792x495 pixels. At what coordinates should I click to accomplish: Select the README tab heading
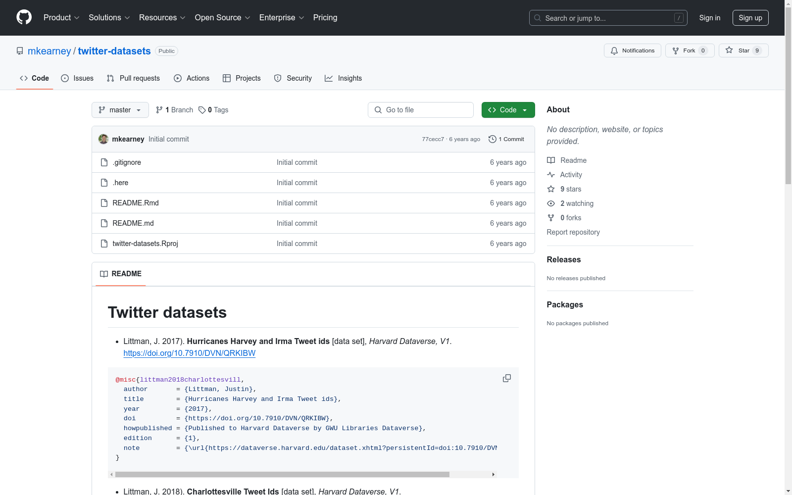coord(121,274)
